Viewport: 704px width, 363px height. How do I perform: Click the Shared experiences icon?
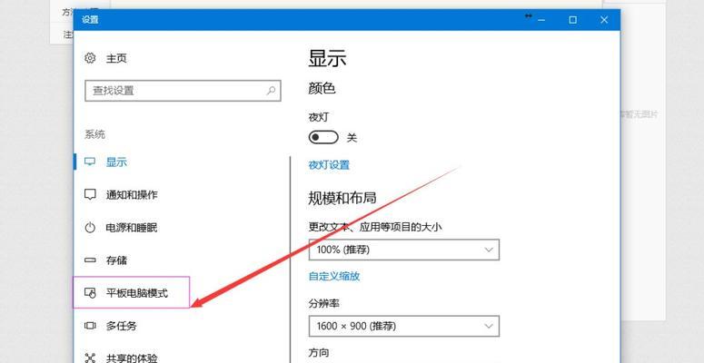point(90,358)
